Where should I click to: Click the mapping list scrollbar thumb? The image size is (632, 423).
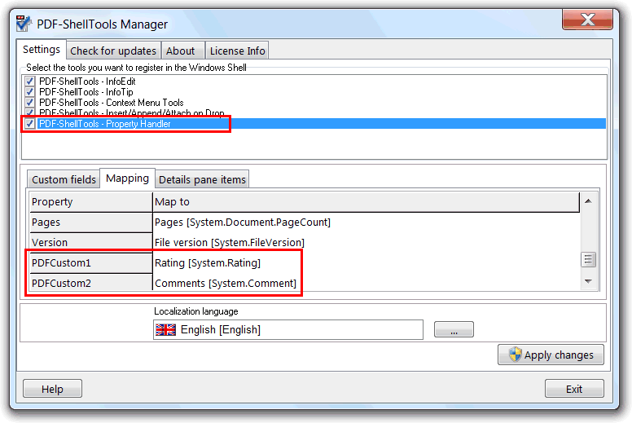click(589, 260)
